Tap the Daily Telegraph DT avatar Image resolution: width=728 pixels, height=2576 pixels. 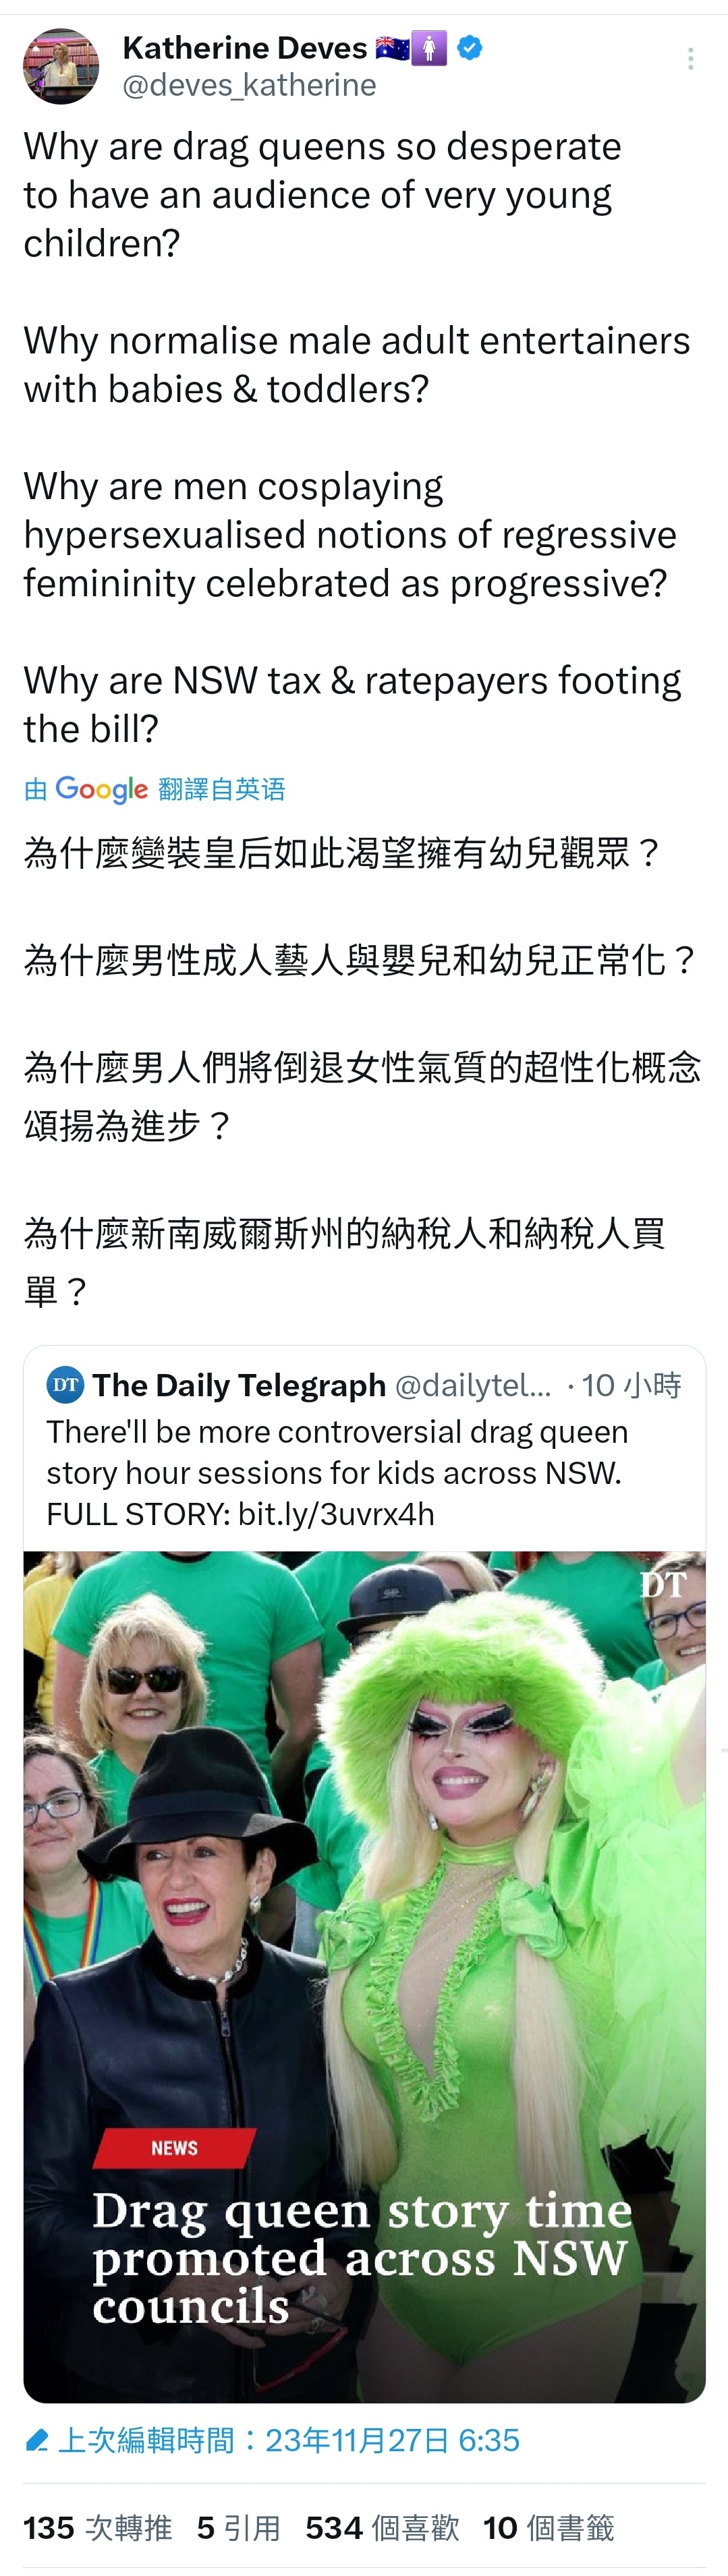pyautogui.click(x=65, y=1385)
